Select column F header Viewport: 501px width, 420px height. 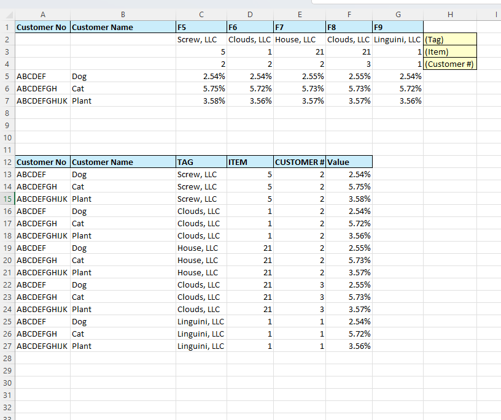pos(349,15)
